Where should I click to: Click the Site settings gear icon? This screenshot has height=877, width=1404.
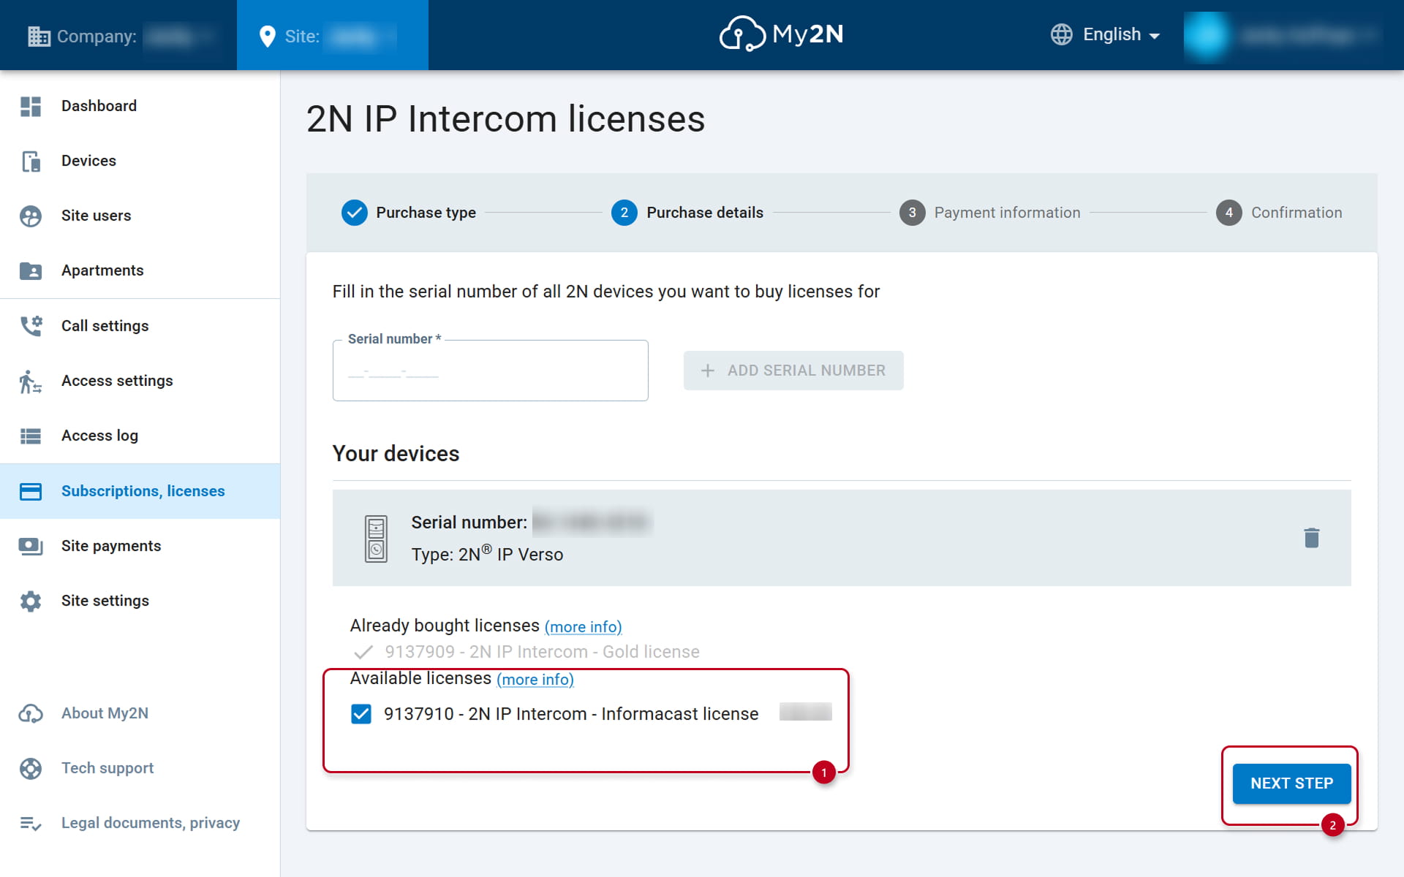31,601
